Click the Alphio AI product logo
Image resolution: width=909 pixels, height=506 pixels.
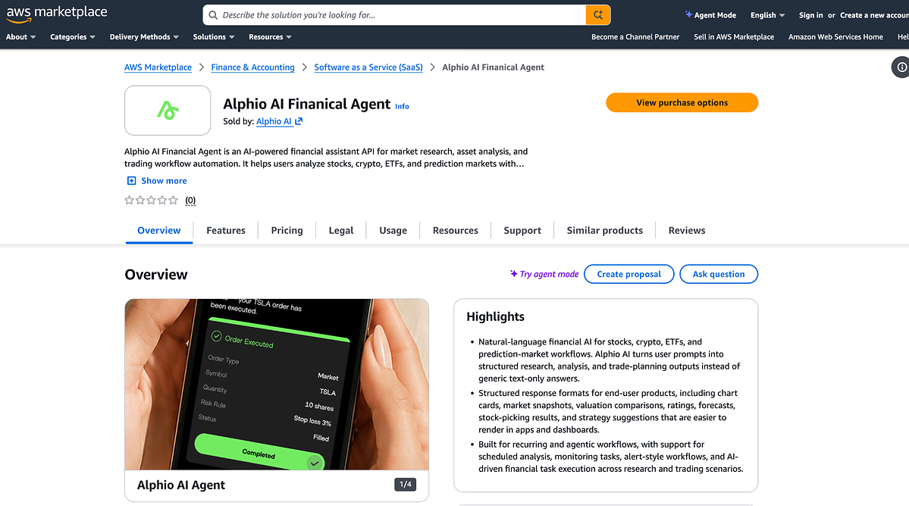coord(168,110)
